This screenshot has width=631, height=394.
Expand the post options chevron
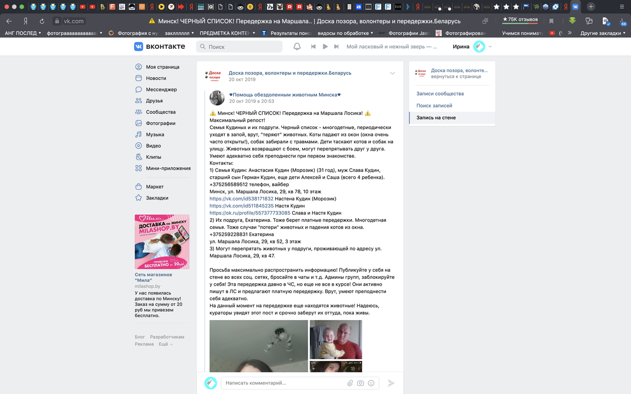(392, 73)
